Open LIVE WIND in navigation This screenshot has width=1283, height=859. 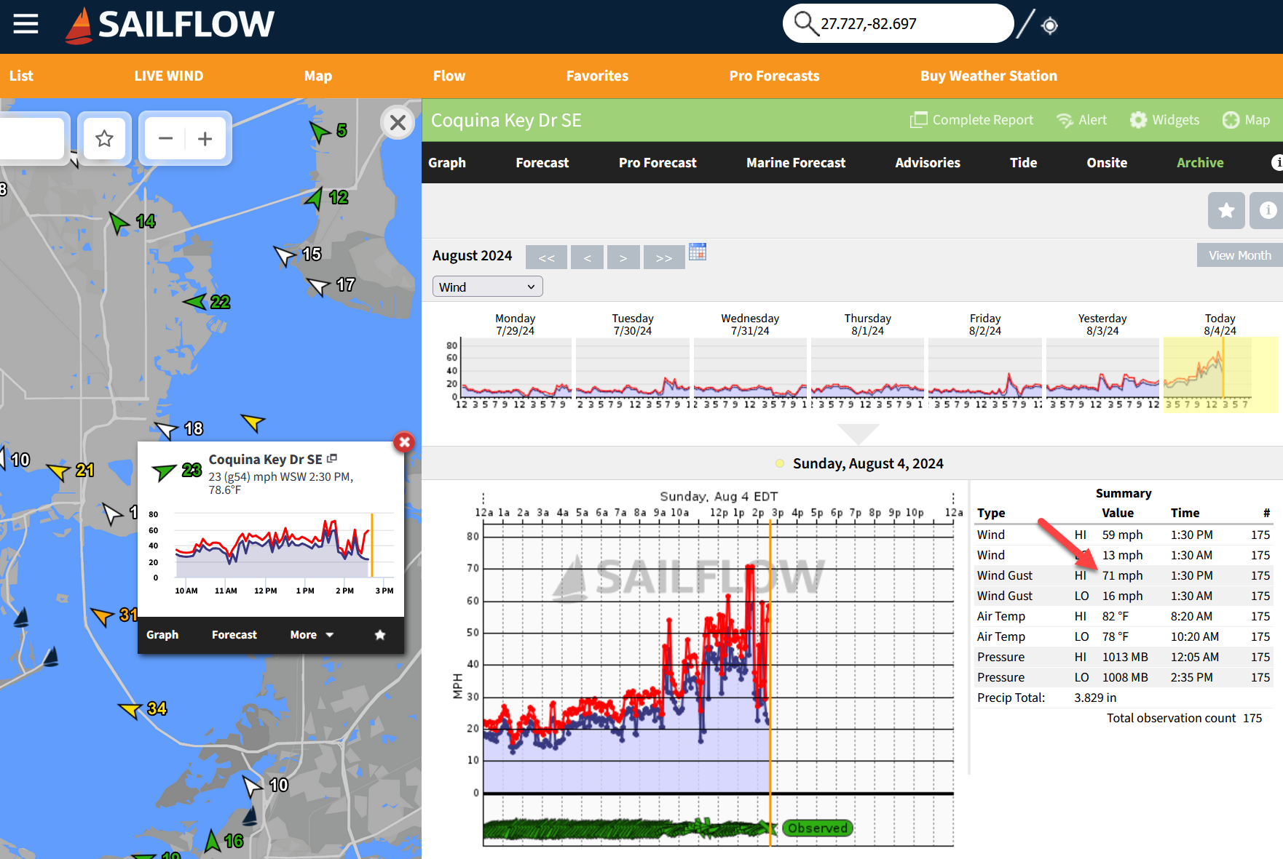169,76
